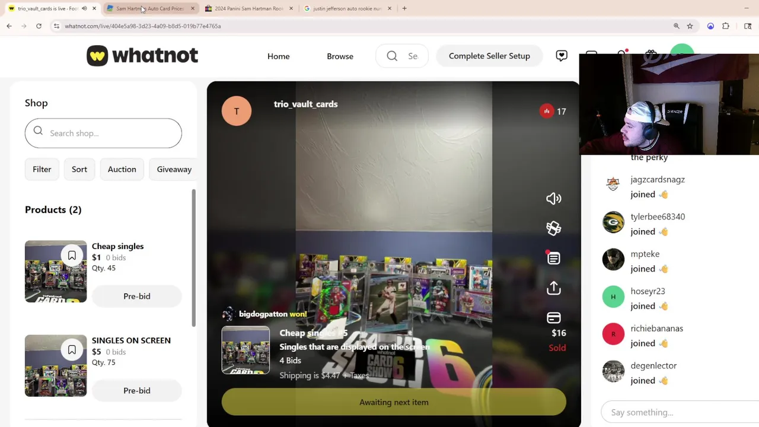The width and height of the screenshot is (759, 427).
Task: Open the heart message bubble icon in header
Action: click(561, 56)
